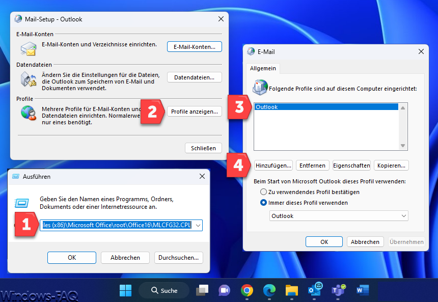The height and width of the screenshot is (302, 438).
Task: Click Hinzufügen... to add a profile
Action: pyautogui.click(x=273, y=166)
